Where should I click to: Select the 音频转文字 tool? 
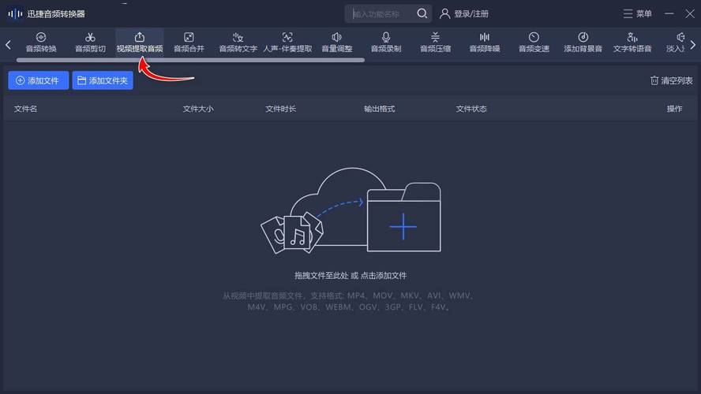238,43
